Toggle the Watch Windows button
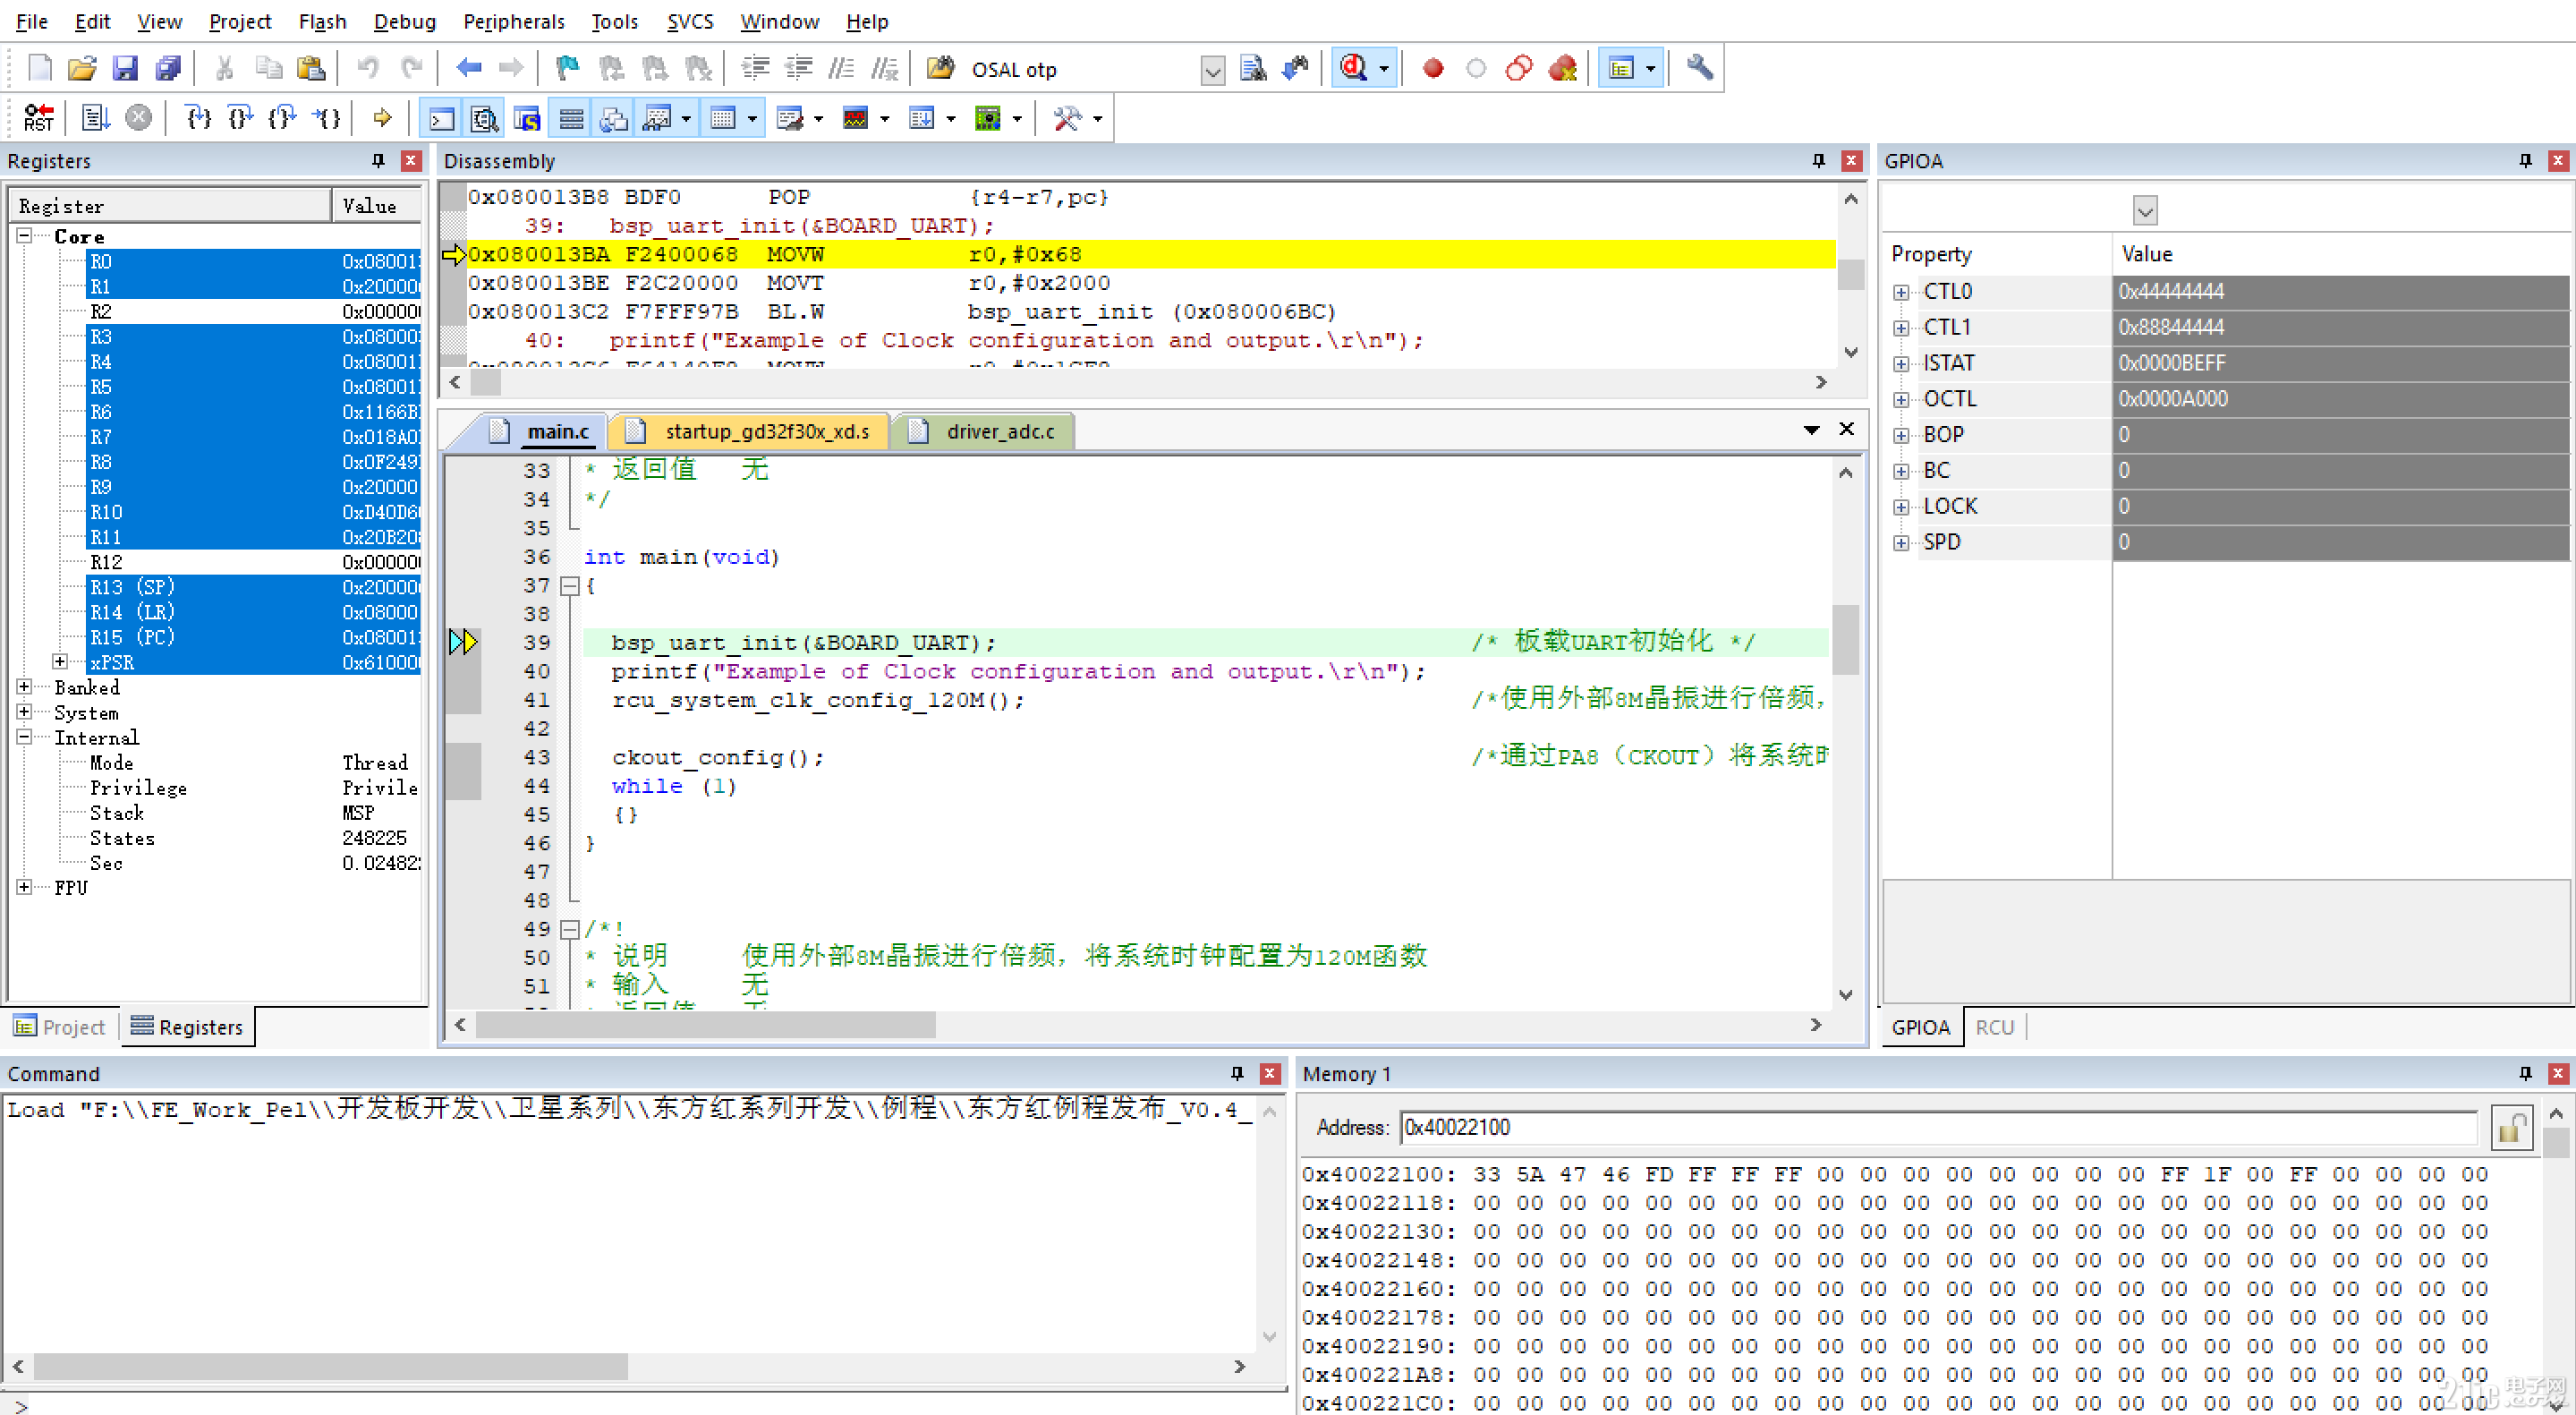The image size is (2576, 1415). 657,118
